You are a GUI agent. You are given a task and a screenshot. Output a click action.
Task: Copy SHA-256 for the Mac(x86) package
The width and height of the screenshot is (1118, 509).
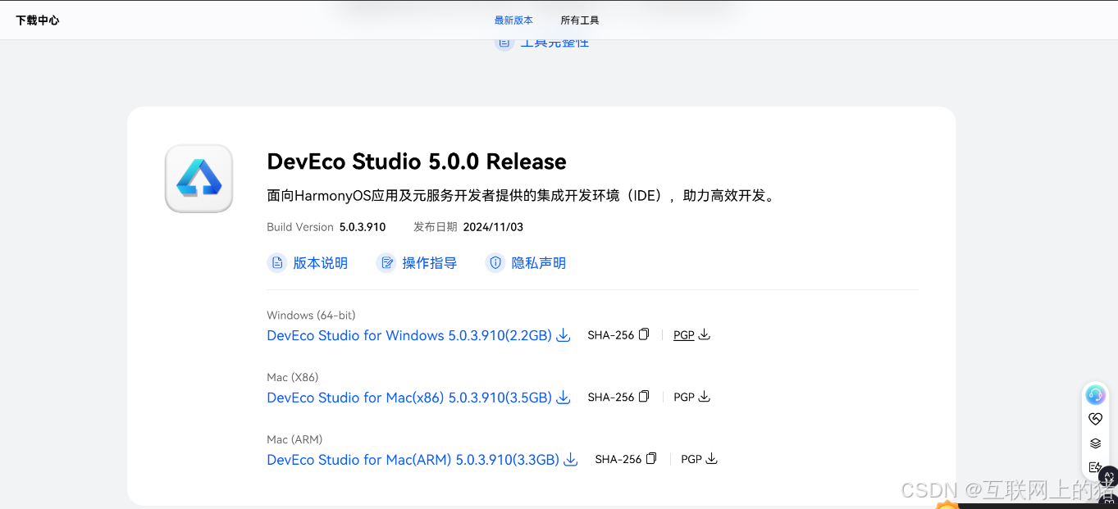click(x=644, y=397)
